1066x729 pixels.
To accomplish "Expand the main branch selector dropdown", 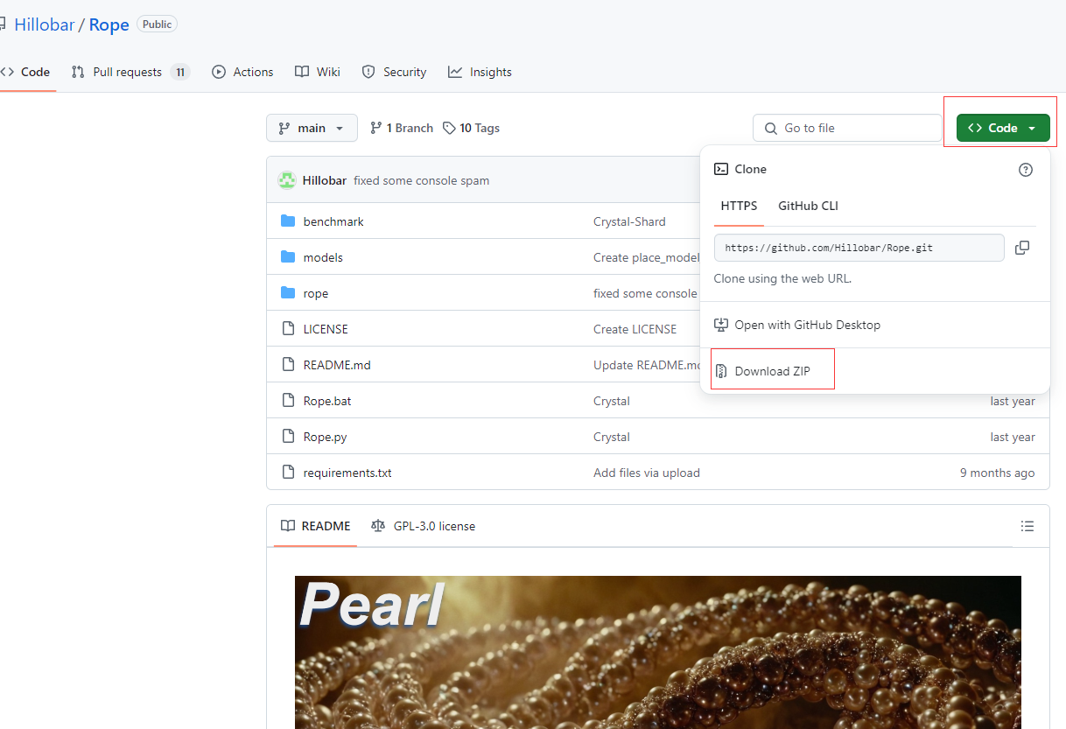I will (x=312, y=128).
